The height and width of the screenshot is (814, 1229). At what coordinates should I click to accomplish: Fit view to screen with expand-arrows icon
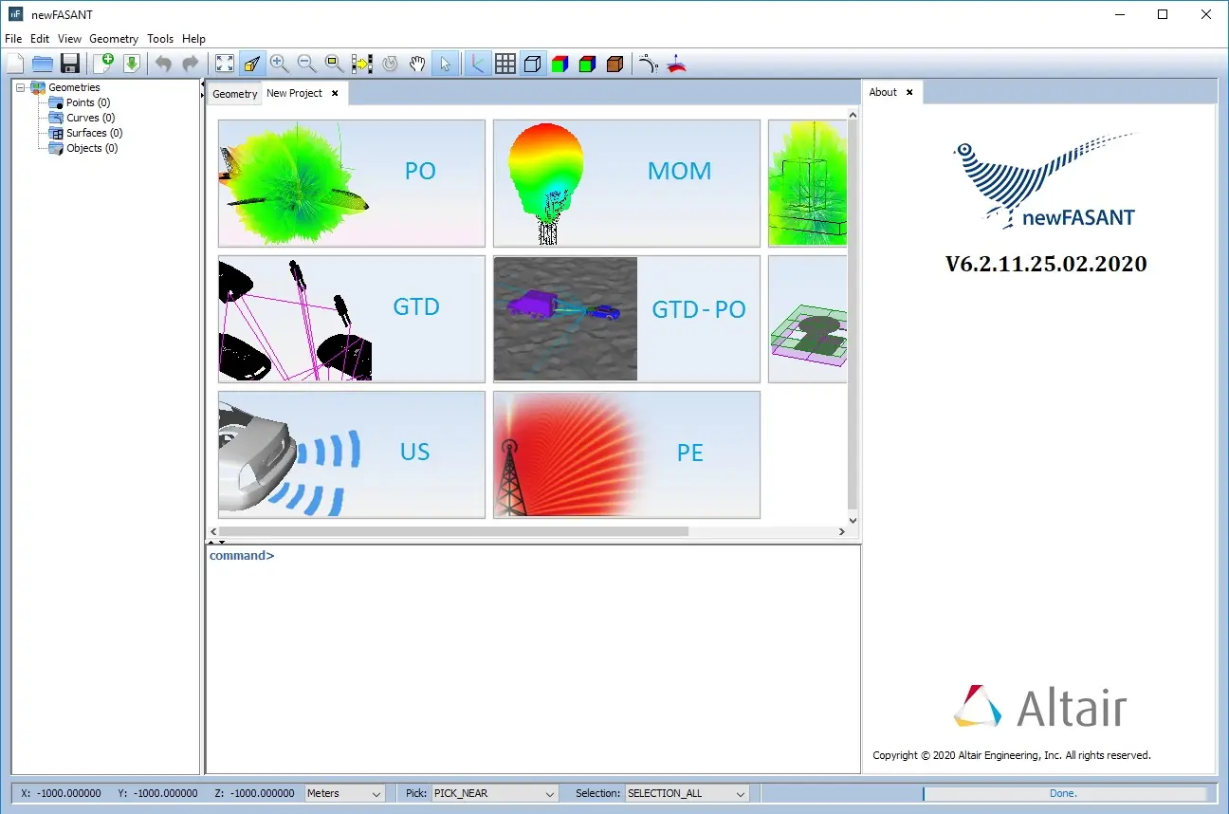tap(225, 64)
